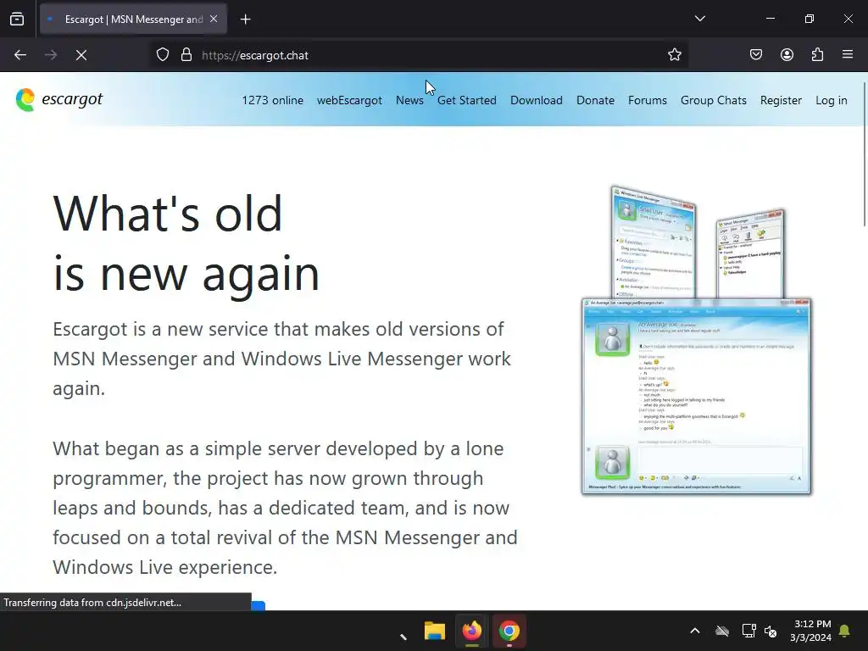
Task: Click the 1273 online link
Action: pyautogui.click(x=272, y=100)
